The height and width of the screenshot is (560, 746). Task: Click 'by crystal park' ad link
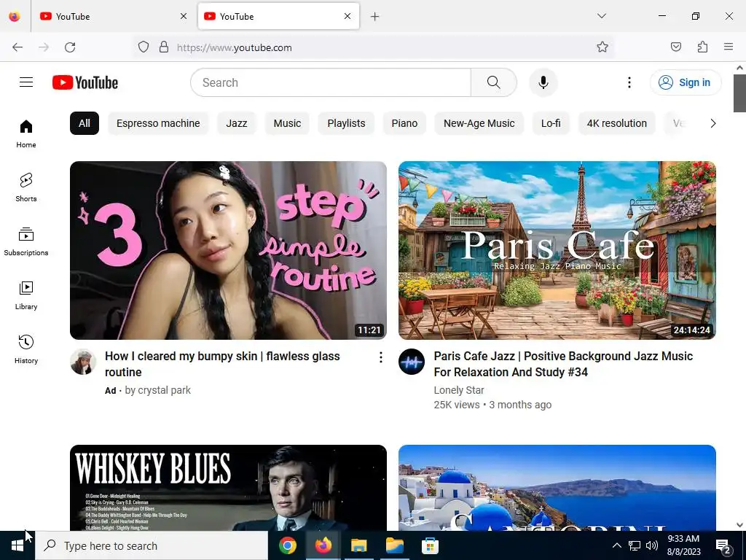(x=157, y=390)
